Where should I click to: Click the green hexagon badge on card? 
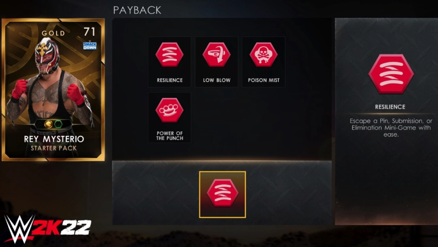(58, 124)
